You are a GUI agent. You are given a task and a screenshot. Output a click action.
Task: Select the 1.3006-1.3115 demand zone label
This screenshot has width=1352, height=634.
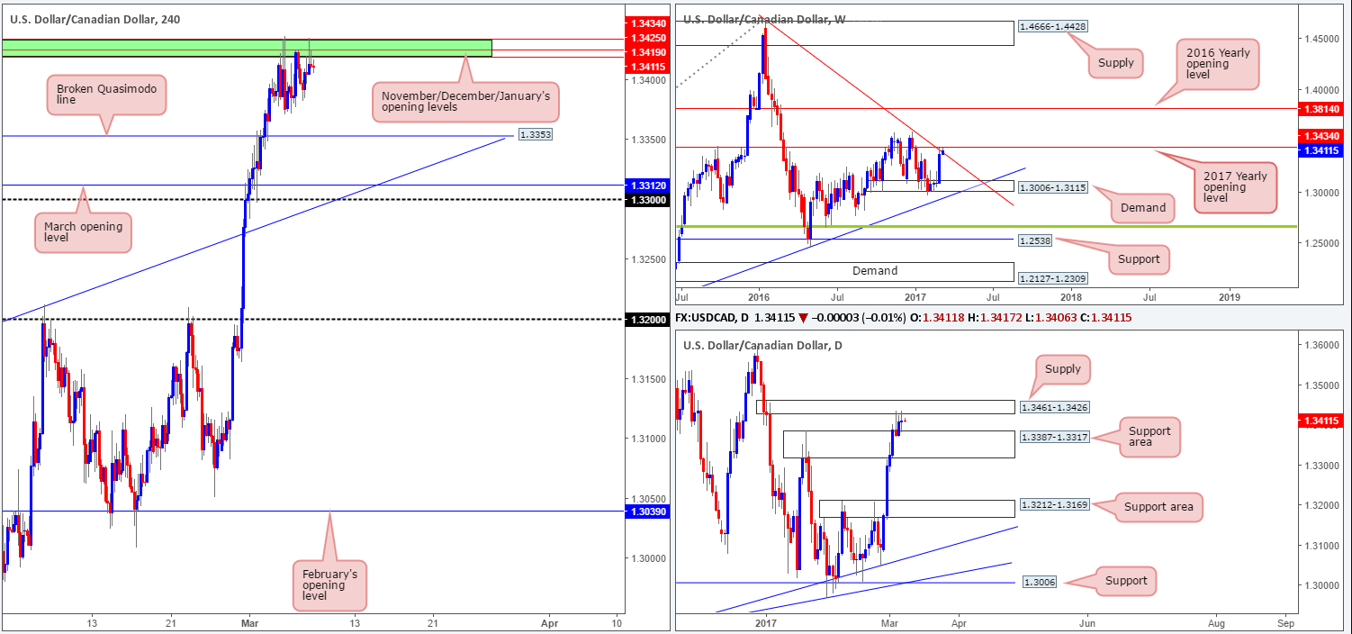click(x=1052, y=186)
